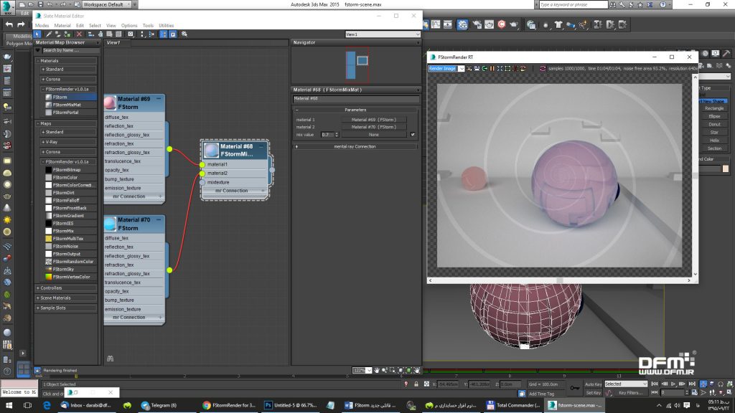
Task: Restart render with green arrow icon
Action: (484, 68)
